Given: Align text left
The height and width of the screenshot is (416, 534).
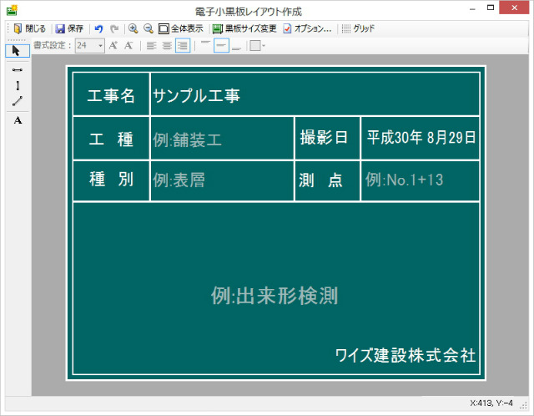Looking at the screenshot, I should 152,46.
